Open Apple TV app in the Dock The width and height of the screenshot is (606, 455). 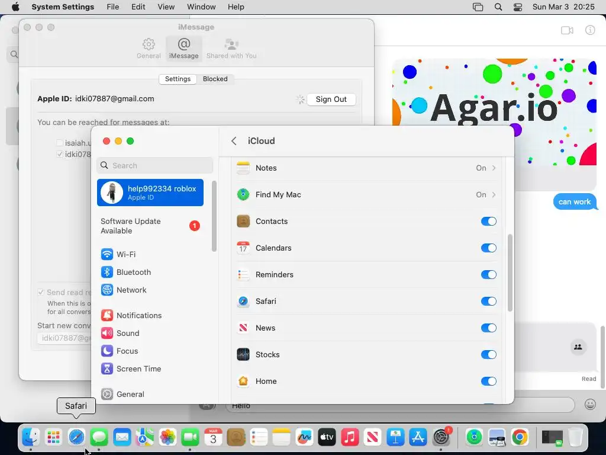(327, 438)
